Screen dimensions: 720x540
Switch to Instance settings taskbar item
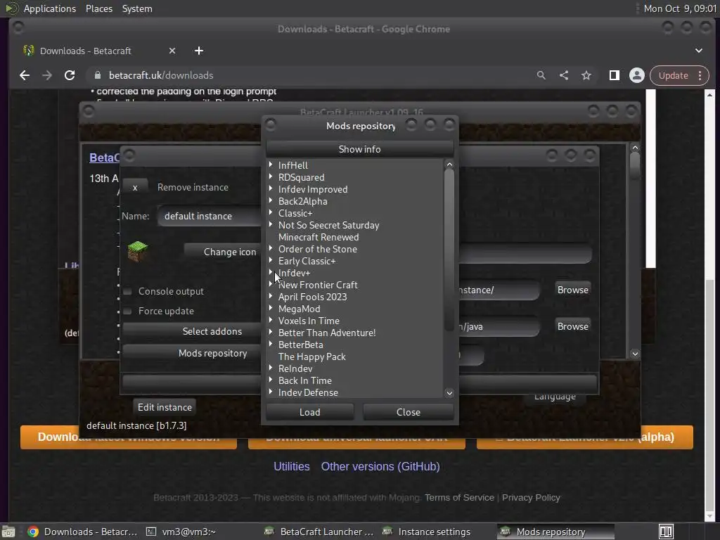(x=427, y=532)
